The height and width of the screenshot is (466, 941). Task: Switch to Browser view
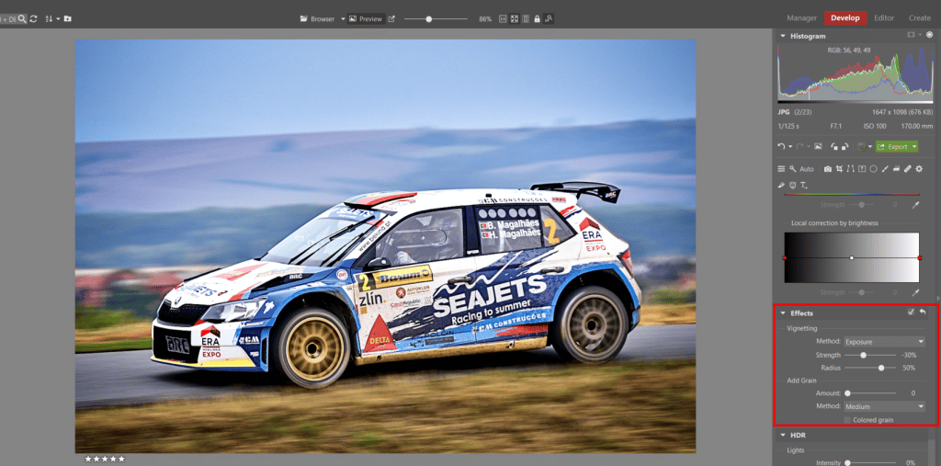coord(317,18)
